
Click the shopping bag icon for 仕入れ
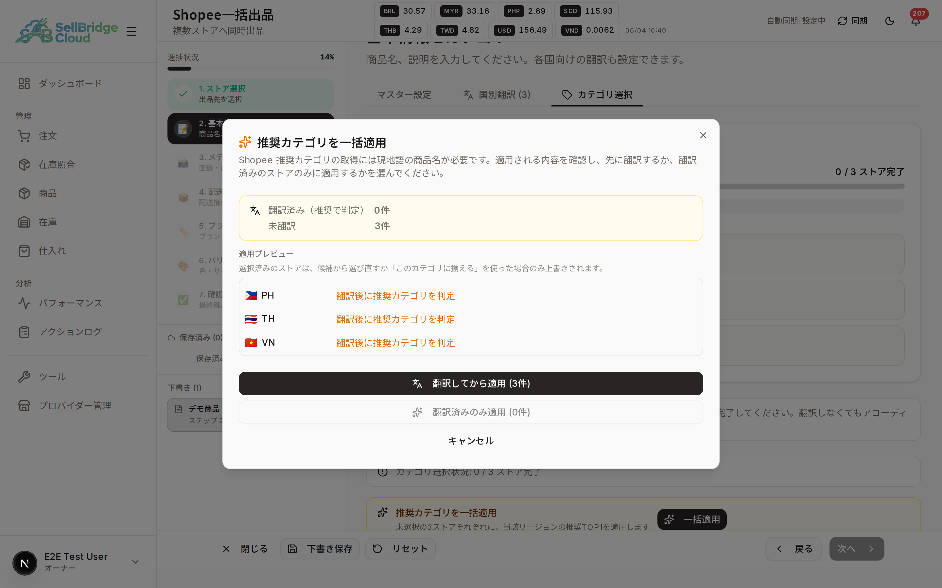click(x=24, y=251)
